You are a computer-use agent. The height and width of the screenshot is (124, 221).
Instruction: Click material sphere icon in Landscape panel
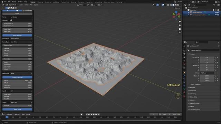(11, 20)
